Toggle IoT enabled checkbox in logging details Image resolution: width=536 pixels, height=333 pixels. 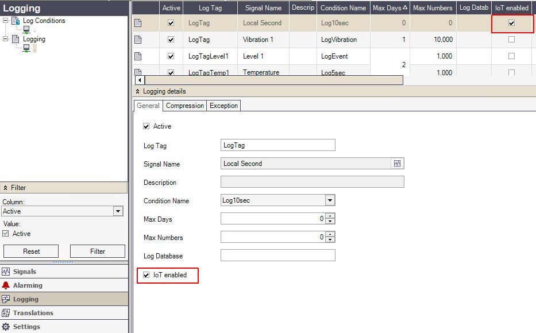coord(146,275)
